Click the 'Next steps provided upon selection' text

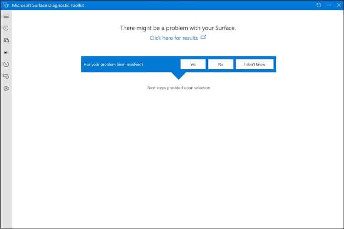(x=178, y=87)
